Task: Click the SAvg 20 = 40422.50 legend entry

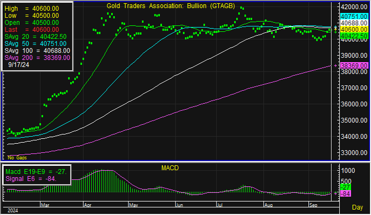Action: (x=36, y=37)
